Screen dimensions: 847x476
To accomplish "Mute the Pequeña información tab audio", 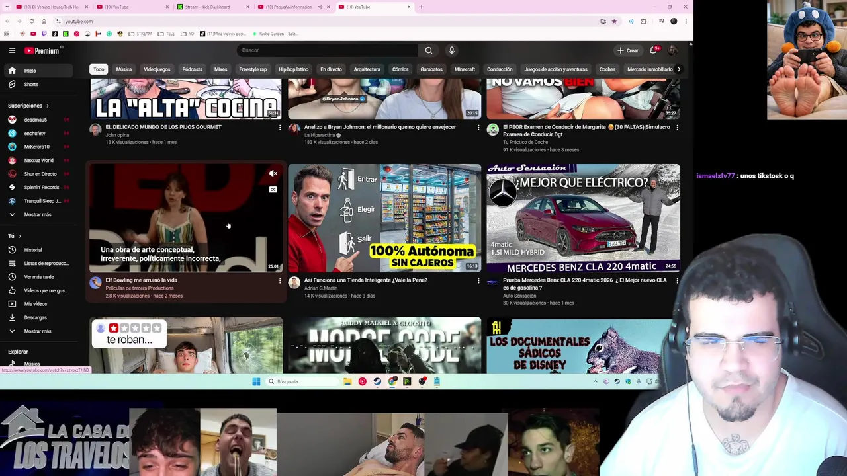I will (x=320, y=7).
